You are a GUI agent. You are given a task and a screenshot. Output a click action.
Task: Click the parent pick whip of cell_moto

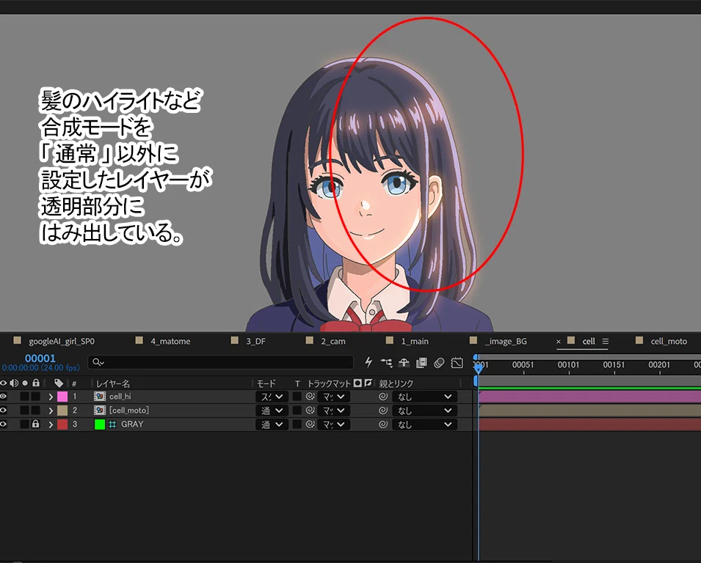[382, 411]
